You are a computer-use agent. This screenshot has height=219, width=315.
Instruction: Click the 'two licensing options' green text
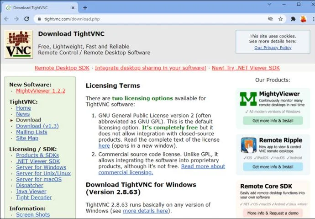pyautogui.click(x=142, y=98)
